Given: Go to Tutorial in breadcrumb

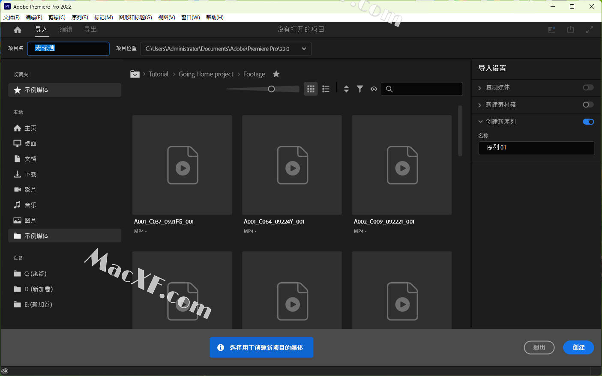Looking at the screenshot, I should click(x=159, y=74).
